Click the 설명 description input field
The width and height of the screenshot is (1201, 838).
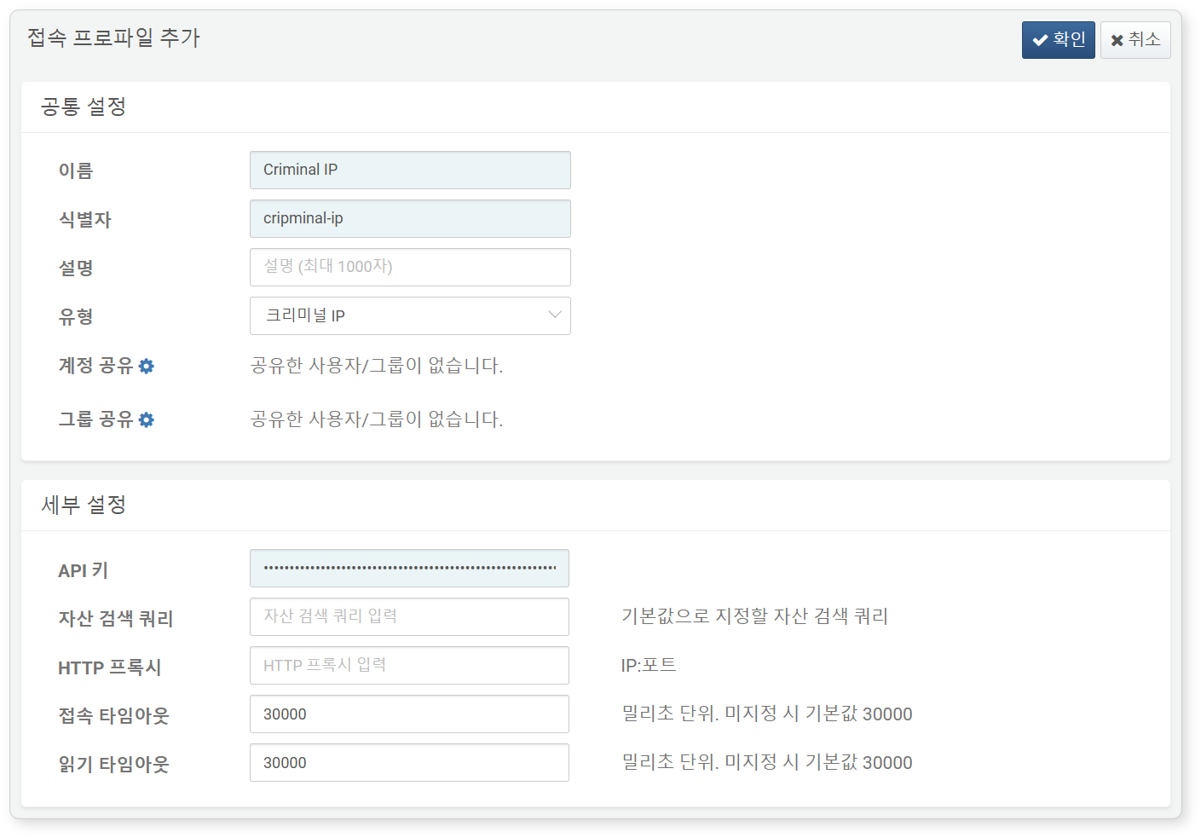click(x=410, y=268)
